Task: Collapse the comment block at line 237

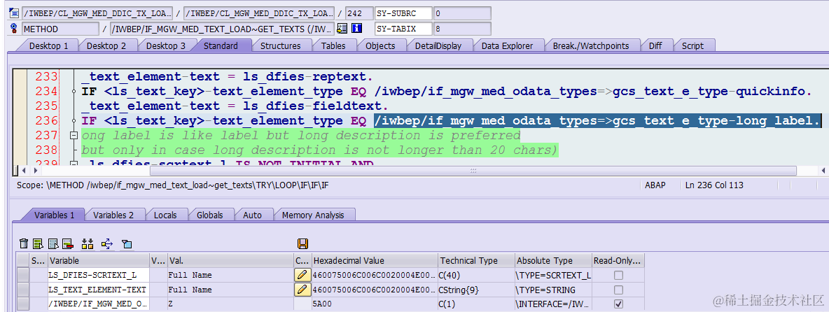Action: coord(74,136)
